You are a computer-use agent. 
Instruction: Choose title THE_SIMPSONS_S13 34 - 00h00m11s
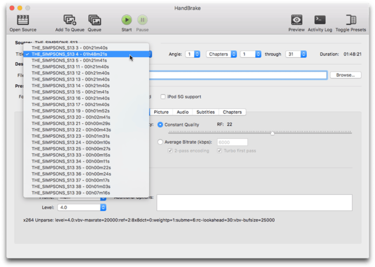coord(86,161)
